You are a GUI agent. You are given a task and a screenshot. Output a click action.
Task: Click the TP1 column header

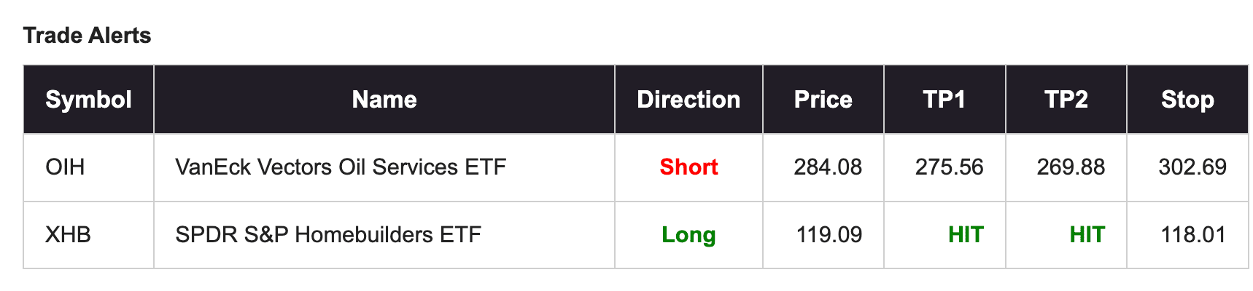tap(944, 100)
